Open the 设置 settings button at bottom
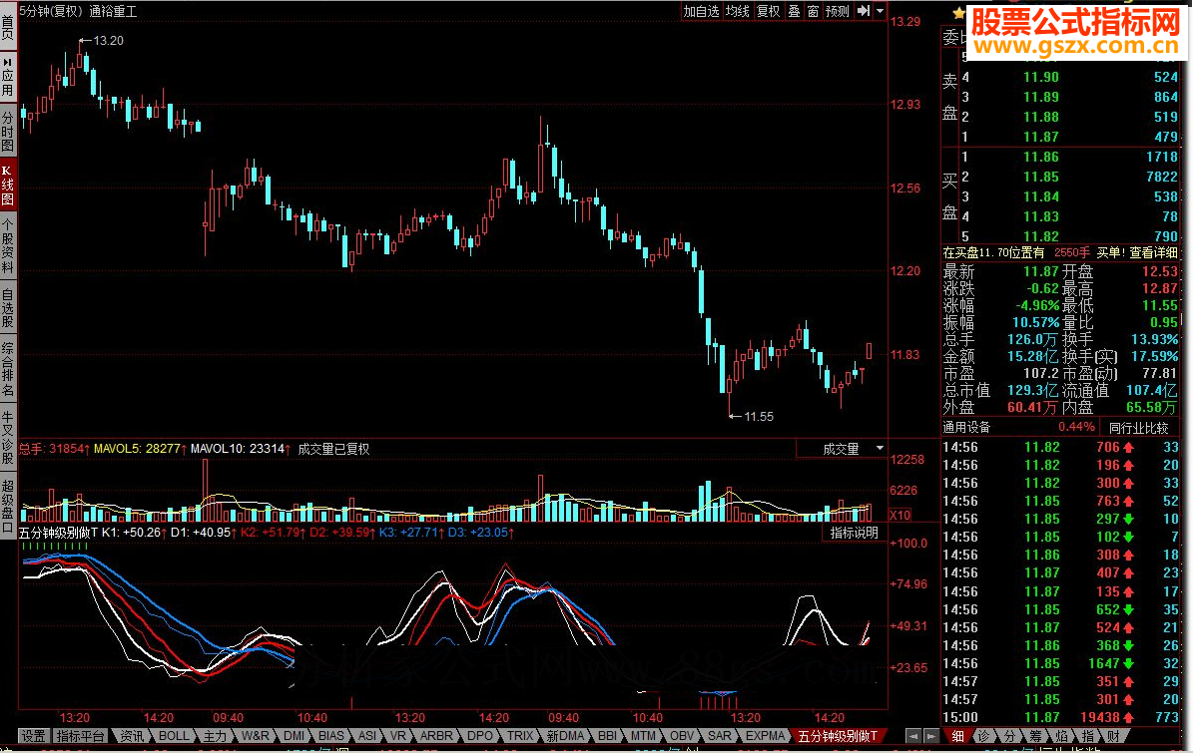This screenshot has height=753, width=1193. point(34,735)
